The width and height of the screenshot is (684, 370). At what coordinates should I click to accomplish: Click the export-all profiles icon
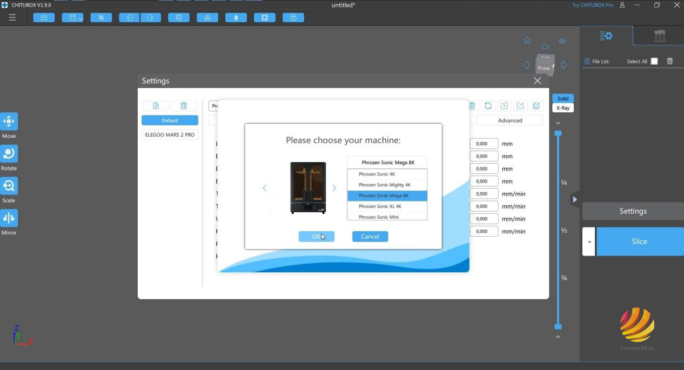pos(537,106)
